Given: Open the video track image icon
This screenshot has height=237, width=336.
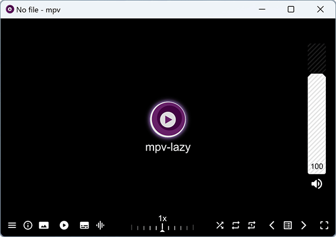Looking at the screenshot, I should tap(44, 225).
